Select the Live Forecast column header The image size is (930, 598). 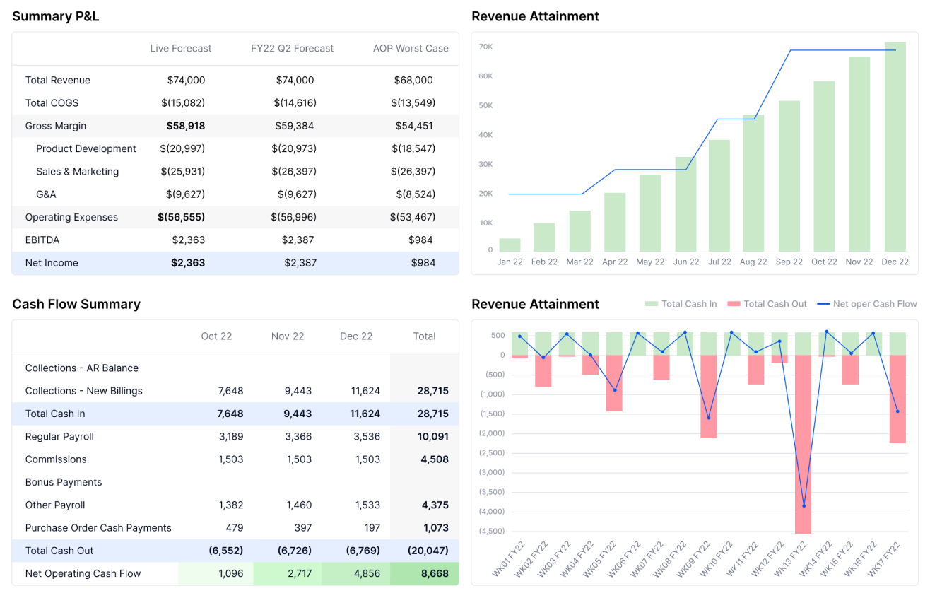[181, 49]
